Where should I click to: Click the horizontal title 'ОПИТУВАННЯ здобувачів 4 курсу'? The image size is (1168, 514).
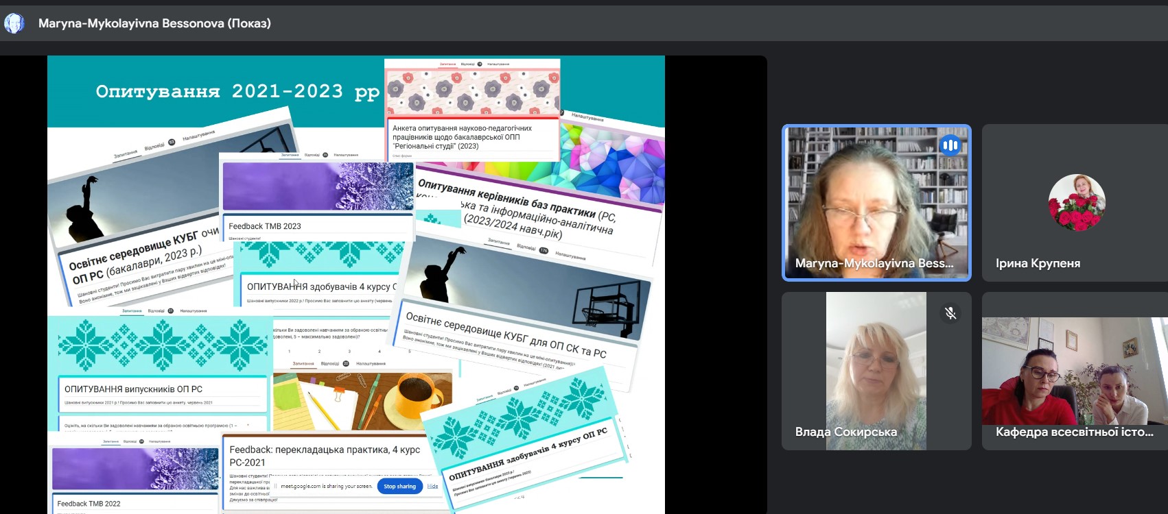click(x=321, y=286)
